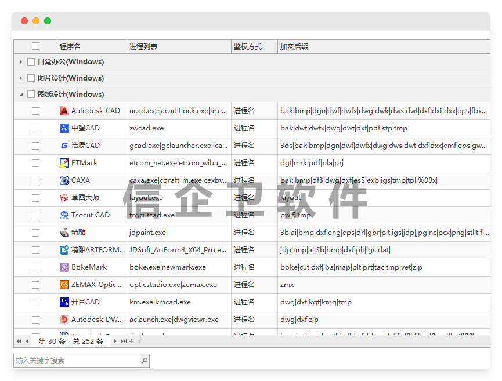Select the CAXA application icon
Screen dimensions: 502x381
pyautogui.click(x=64, y=180)
